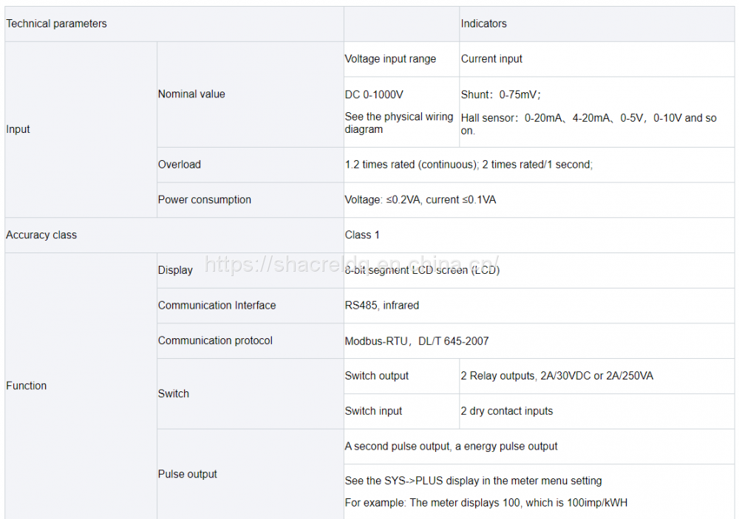Click the Communication Interface label
The width and height of the screenshot is (739, 519).
click(217, 305)
